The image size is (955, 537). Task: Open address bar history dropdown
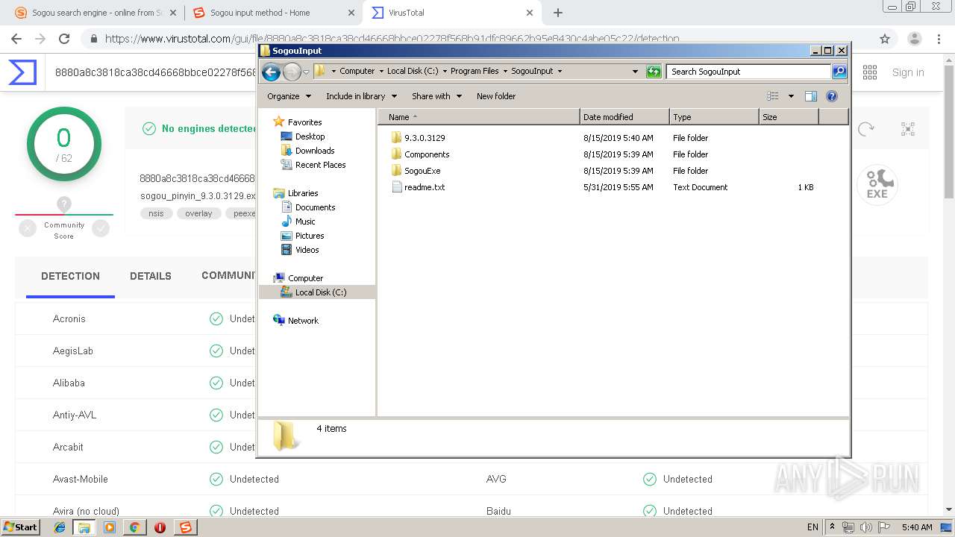point(635,72)
